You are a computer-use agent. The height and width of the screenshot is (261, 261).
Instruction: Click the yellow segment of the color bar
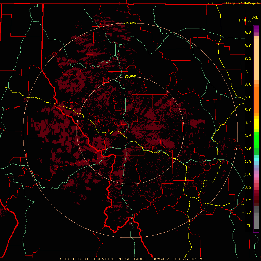tap(256, 124)
